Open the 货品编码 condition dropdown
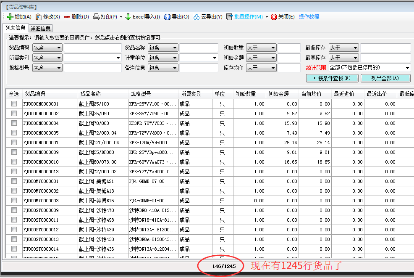Viewport: 414px width, 278px height. point(58,48)
